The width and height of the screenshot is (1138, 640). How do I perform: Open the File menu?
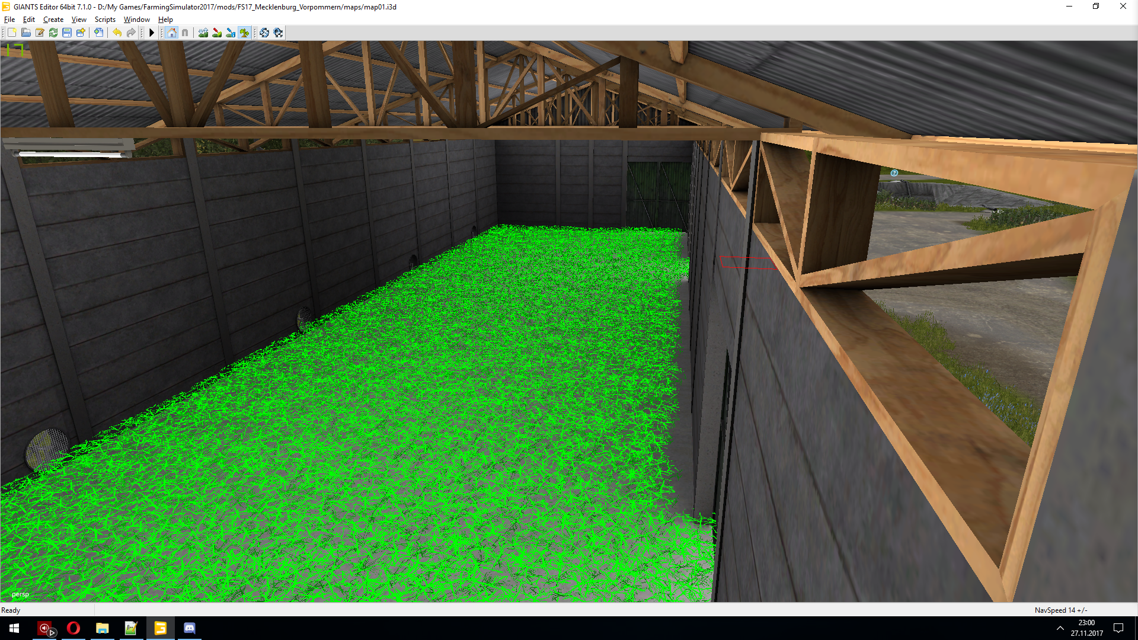(x=9, y=20)
